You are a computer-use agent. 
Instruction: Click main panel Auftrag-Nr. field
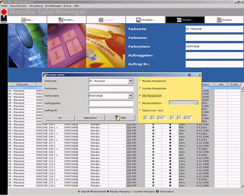point(214,64)
